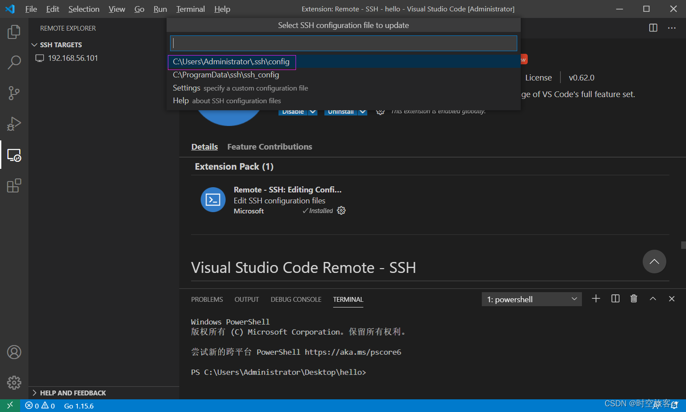The image size is (686, 412).
Task: Select the Details tab of the extension
Action: point(205,147)
